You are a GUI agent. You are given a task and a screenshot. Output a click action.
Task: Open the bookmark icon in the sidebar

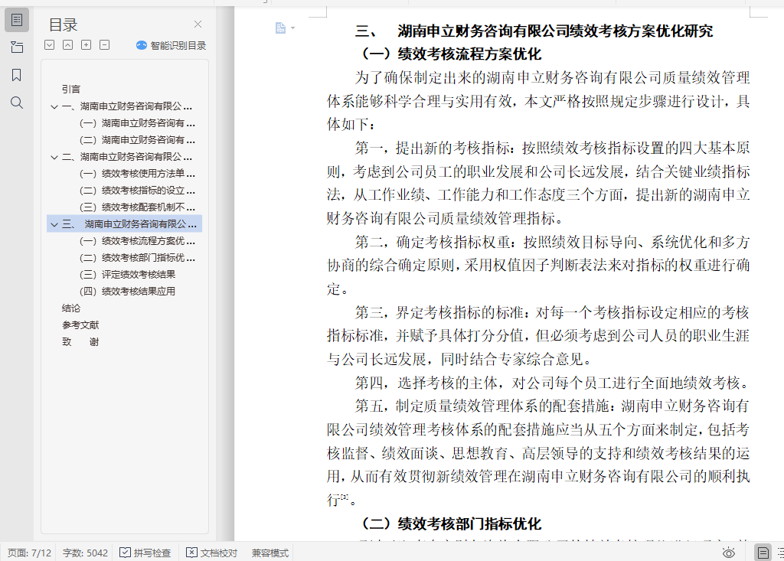pyautogui.click(x=17, y=75)
